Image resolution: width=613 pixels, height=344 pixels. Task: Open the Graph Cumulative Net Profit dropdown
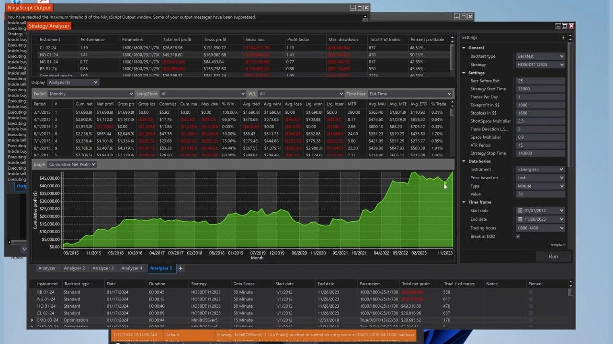(x=72, y=164)
